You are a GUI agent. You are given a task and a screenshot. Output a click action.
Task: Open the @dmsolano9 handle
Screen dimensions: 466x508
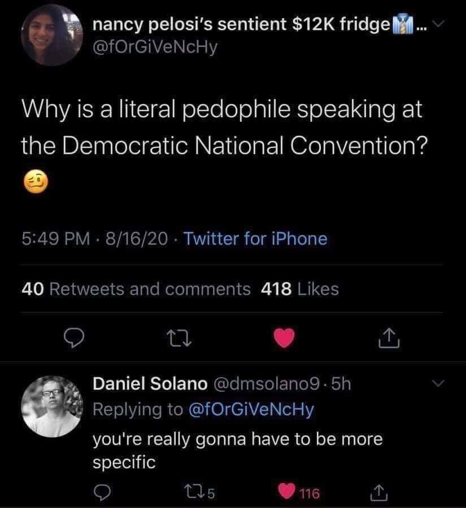(269, 384)
